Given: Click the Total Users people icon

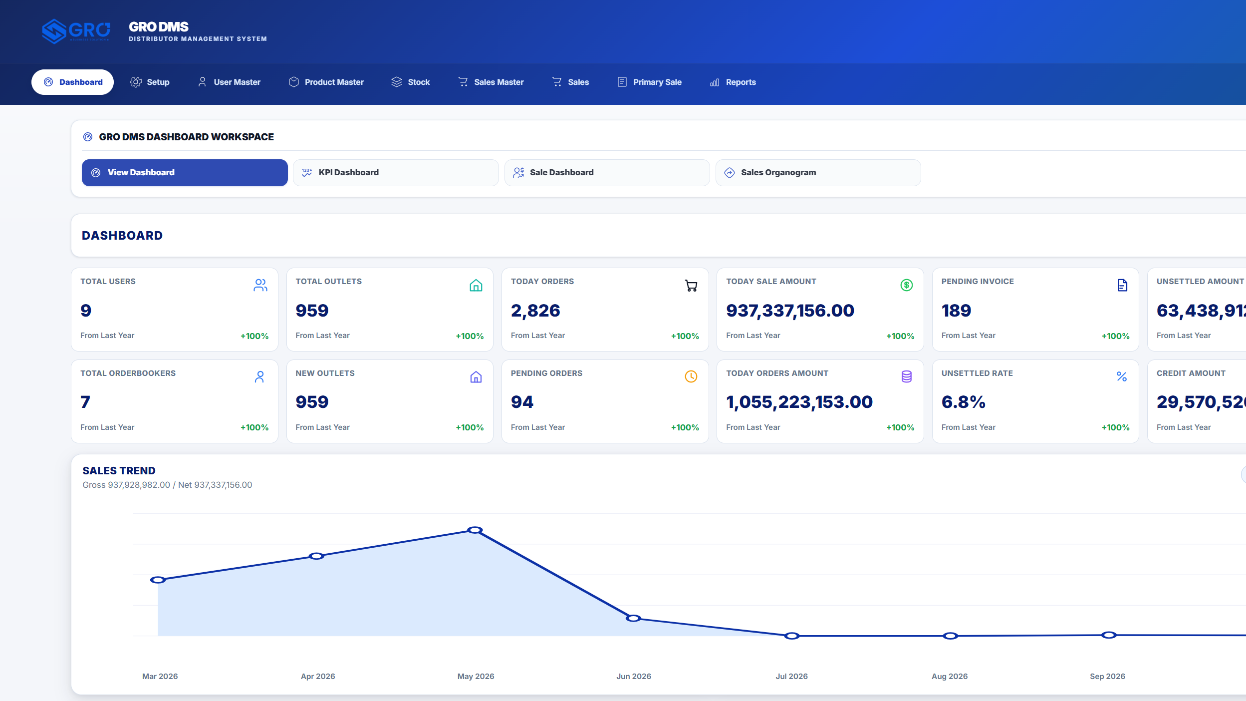Looking at the screenshot, I should click(260, 285).
